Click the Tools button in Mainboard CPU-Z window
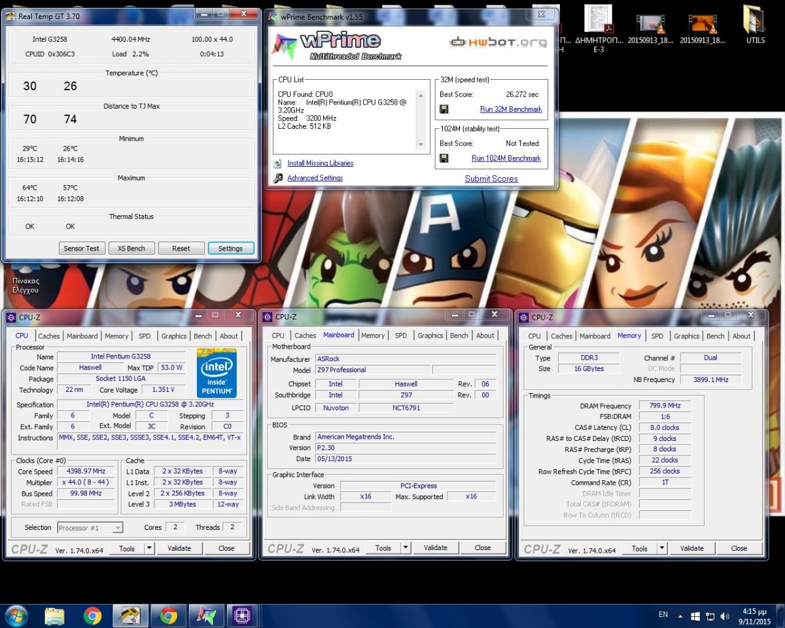 (x=383, y=548)
